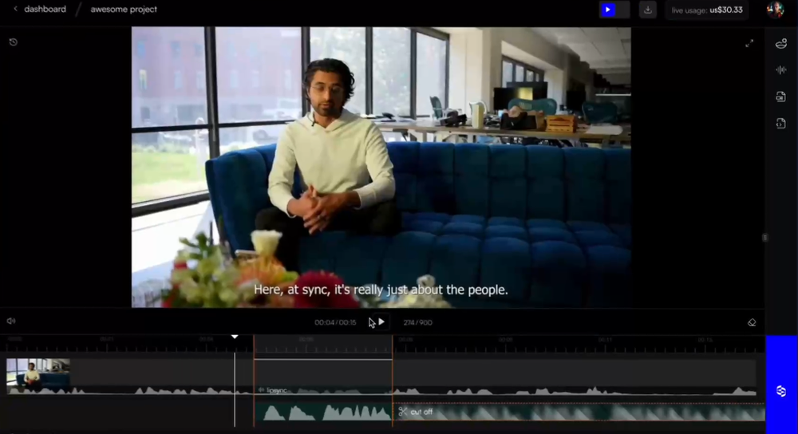Select the video clip thumbnail in the timeline
The image size is (798, 434).
[x=38, y=373]
